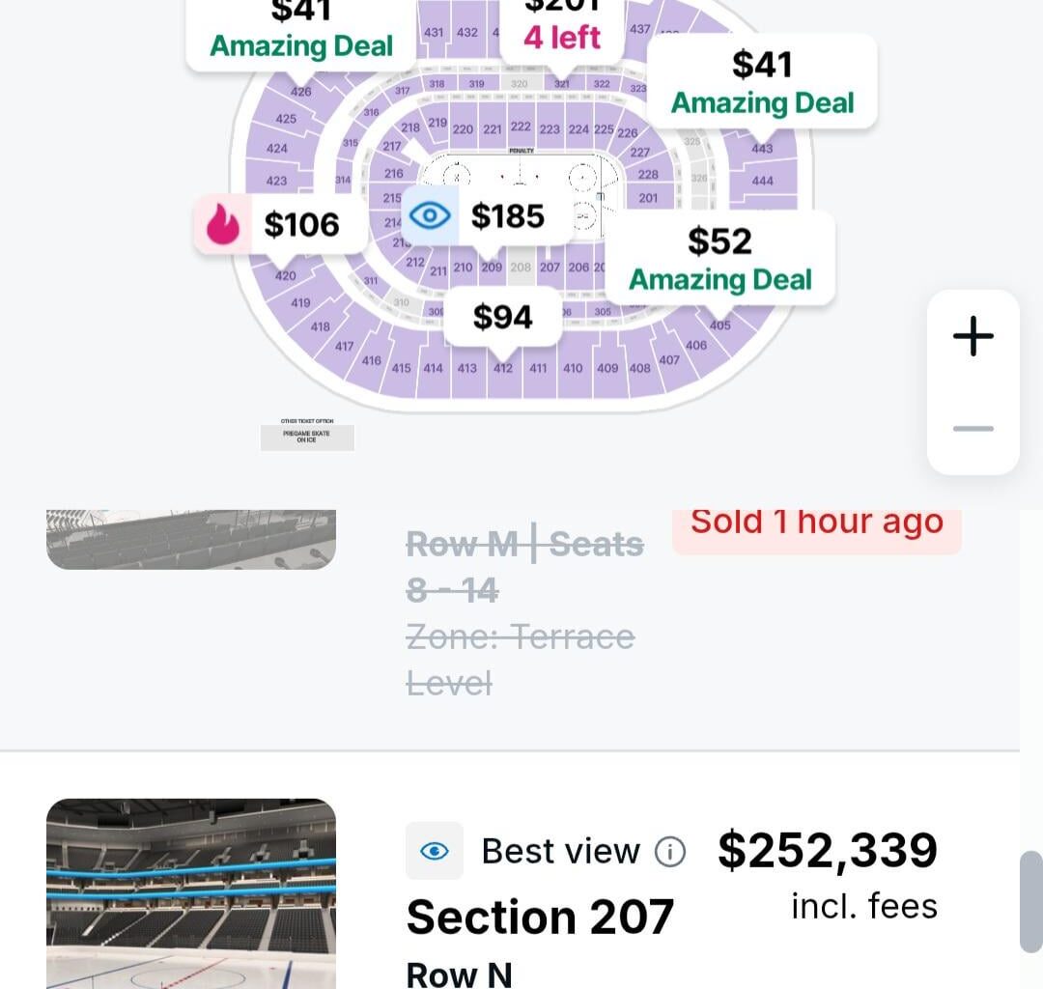
Task: Select the $52 Amazing Deal pin
Action: coord(720,258)
